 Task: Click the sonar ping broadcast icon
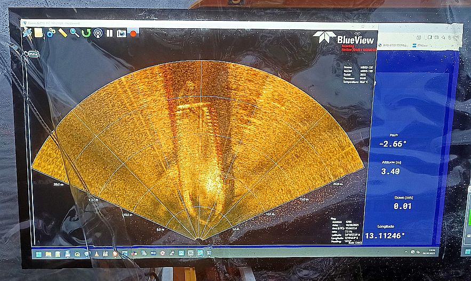pos(98,33)
